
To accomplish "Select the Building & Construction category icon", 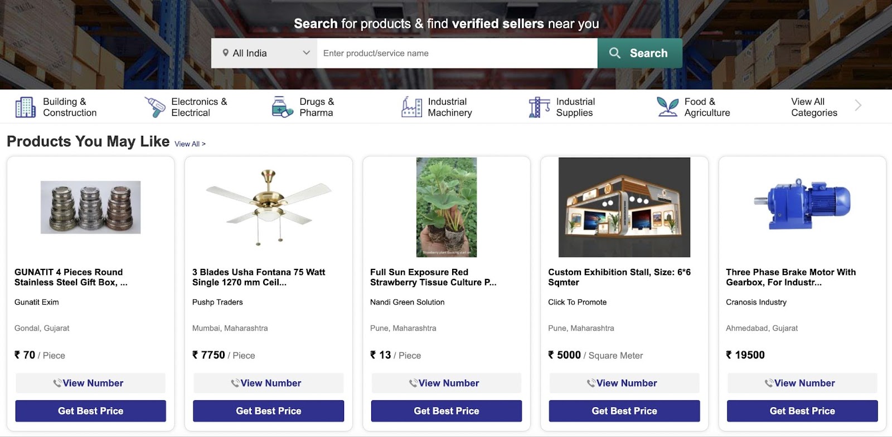I will (x=25, y=106).
